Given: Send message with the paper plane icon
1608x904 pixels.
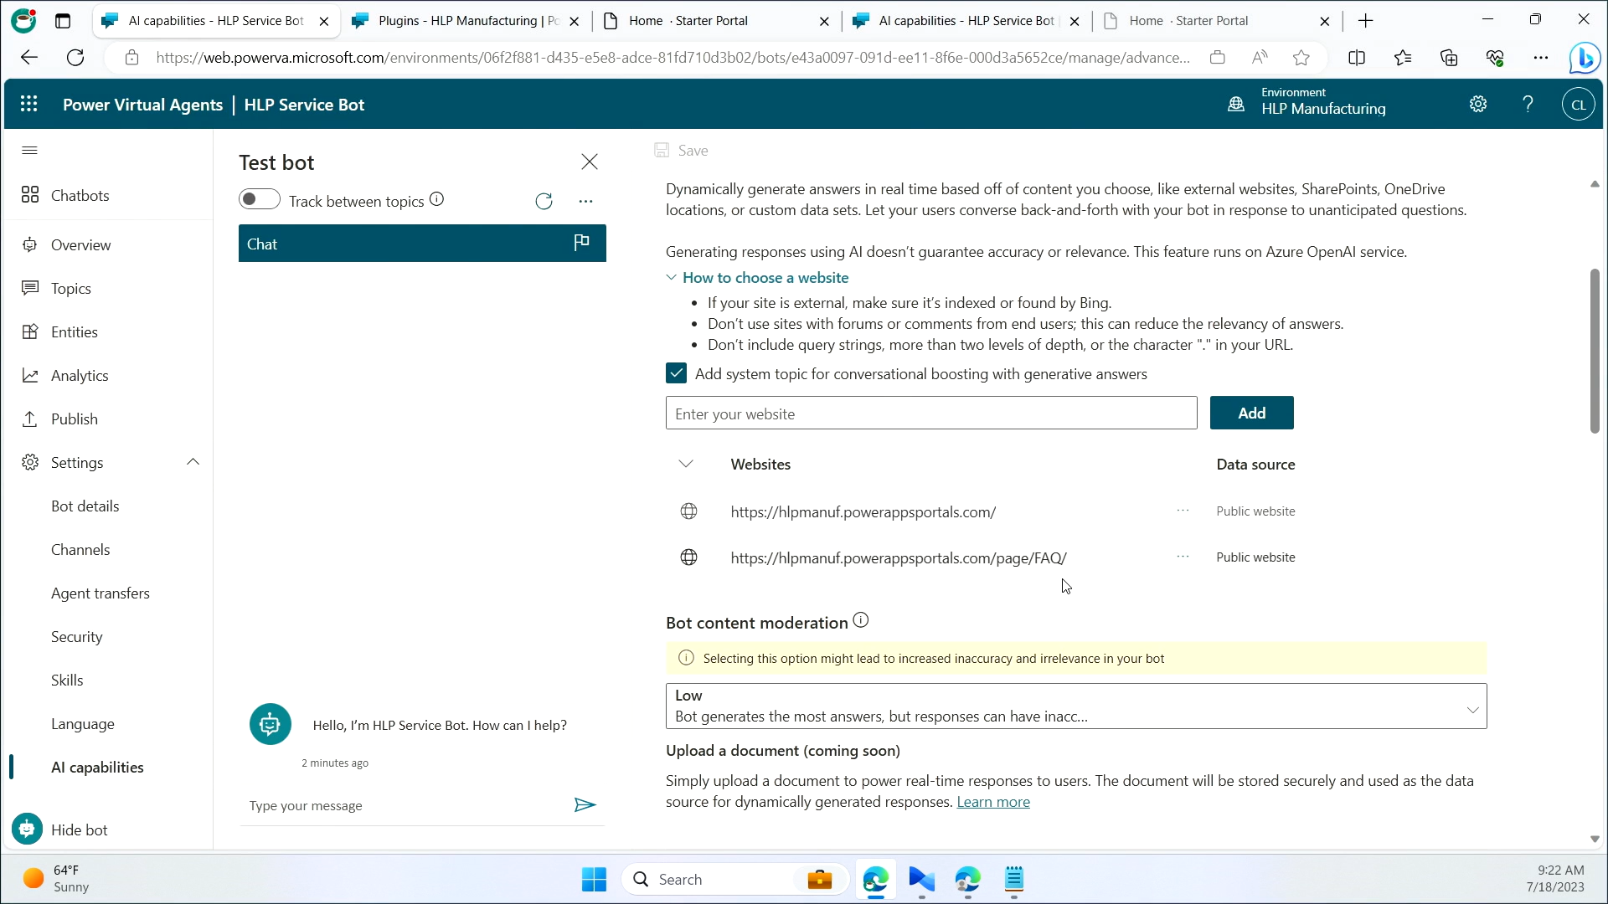Looking at the screenshot, I should 585,805.
